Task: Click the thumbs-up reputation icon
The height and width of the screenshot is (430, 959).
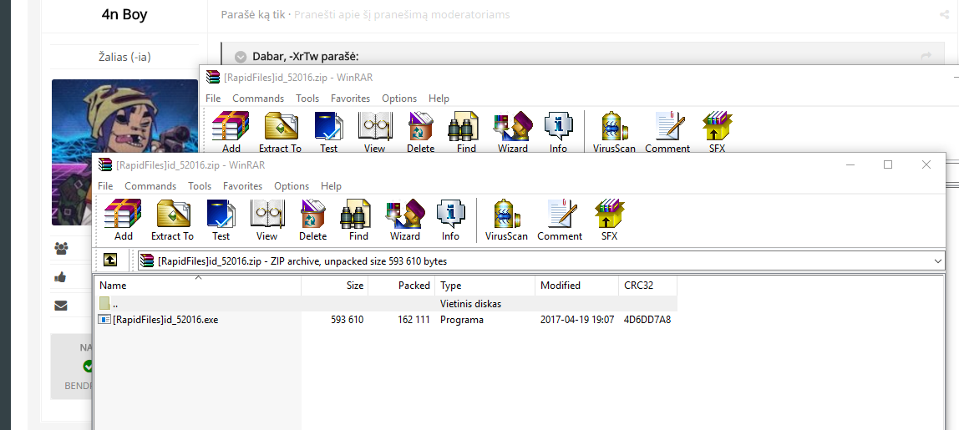Action: [x=60, y=277]
